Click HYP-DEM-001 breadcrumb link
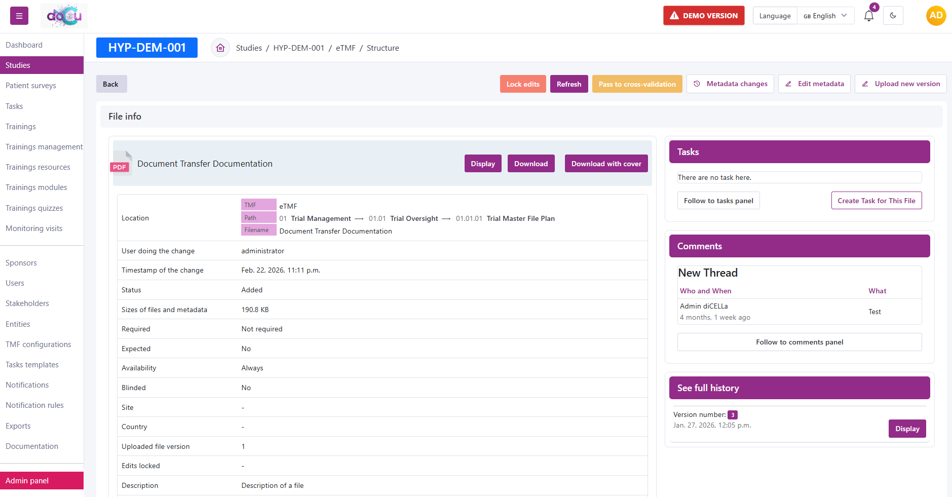 point(298,48)
